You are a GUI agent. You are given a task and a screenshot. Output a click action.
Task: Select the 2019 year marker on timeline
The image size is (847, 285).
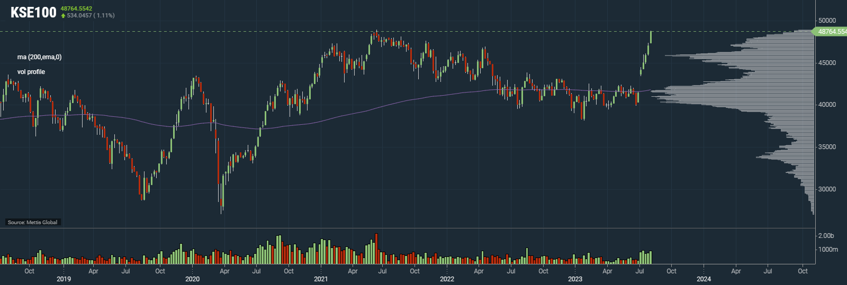64,279
